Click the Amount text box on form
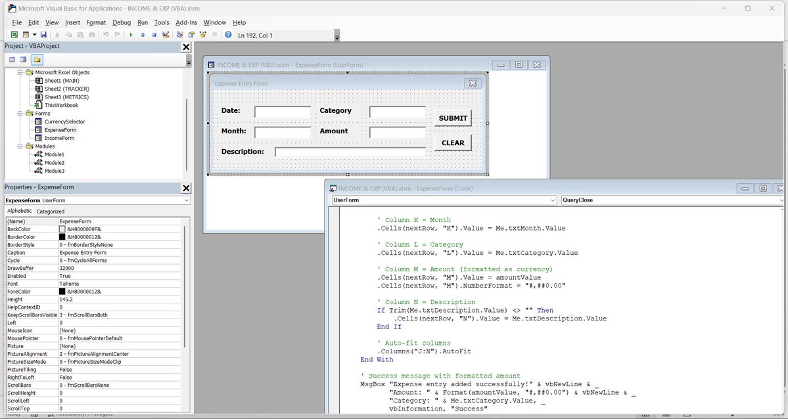The width and height of the screenshot is (788, 419). tap(398, 132)
